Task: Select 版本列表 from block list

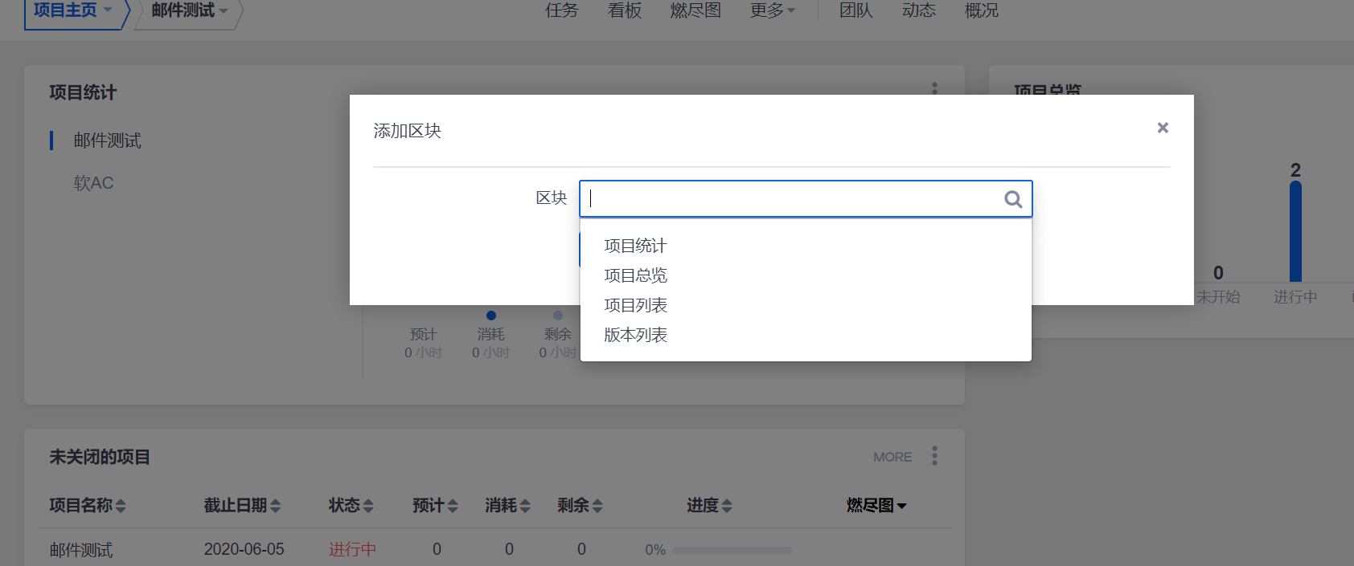Action: (x=635, y=335)
